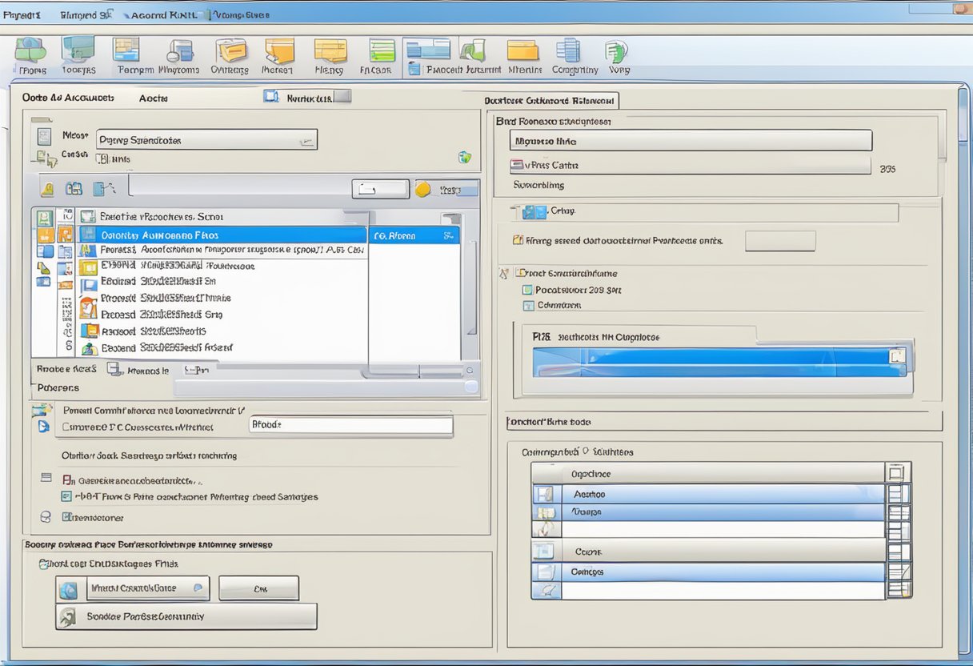This screenshot has height=666, width=973.
Task: Toggle the Notes checkbox near the top tab
Action: 270,96
